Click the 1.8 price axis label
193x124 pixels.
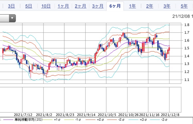187,25
